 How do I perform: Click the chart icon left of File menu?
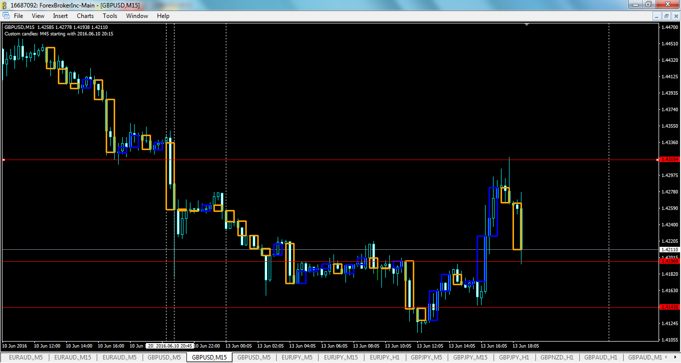click(x=7, y=15)
